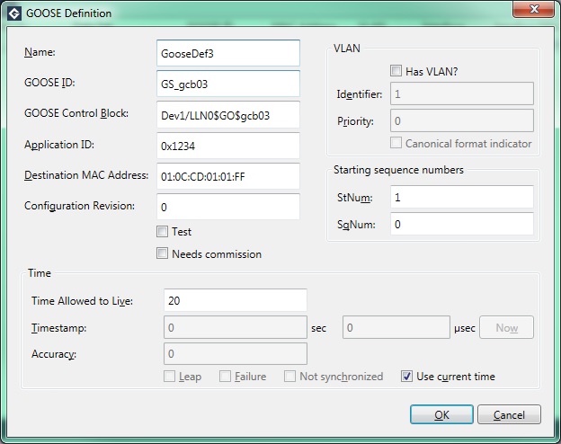Viewport: 561px width, 444px height.
Task: Toggle the Not synchronized checkbox
Action: [x=289, y=377]
